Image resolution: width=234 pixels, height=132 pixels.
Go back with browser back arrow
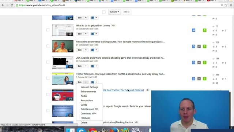(3, 5)
